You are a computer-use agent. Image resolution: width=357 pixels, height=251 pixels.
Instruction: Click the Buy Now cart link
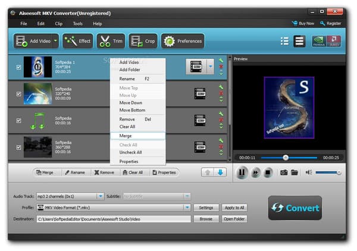pyautogui.click(x=303, y=23)
